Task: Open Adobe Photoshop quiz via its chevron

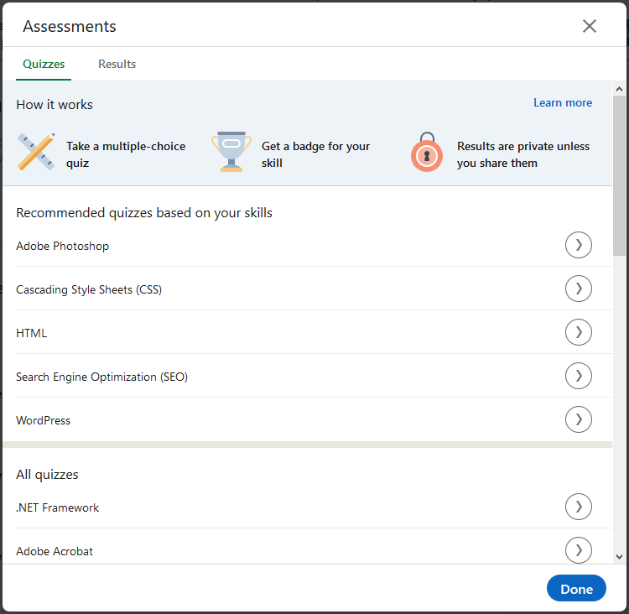Action: click(579, 245)
